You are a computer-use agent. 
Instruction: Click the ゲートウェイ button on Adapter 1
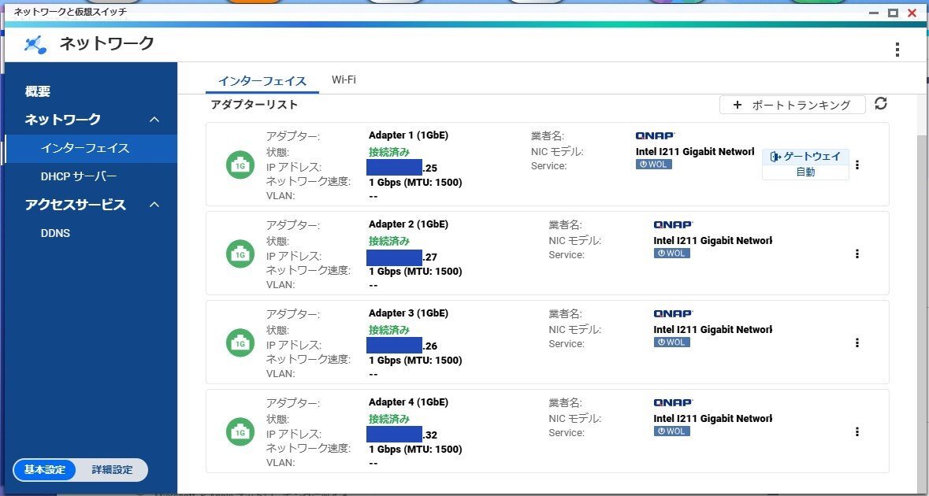[805, 156]
